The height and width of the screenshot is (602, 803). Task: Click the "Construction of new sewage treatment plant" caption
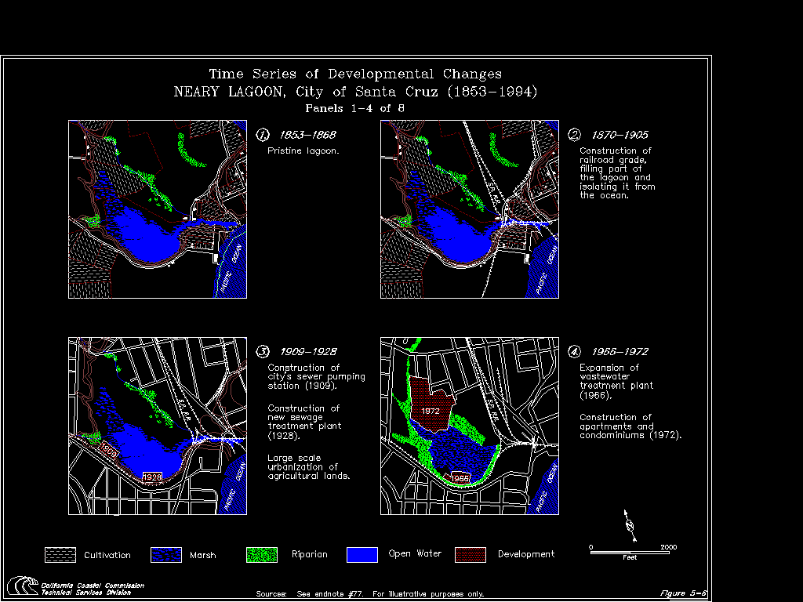coord(304,422)
